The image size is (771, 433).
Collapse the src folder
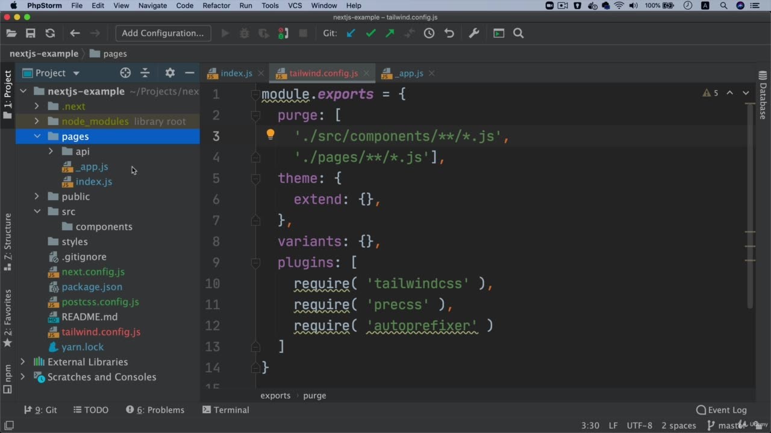pos(37,211)
